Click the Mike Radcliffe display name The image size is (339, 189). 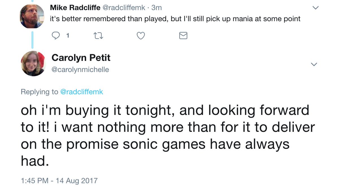pyautogui.click(x=75, y=8)
